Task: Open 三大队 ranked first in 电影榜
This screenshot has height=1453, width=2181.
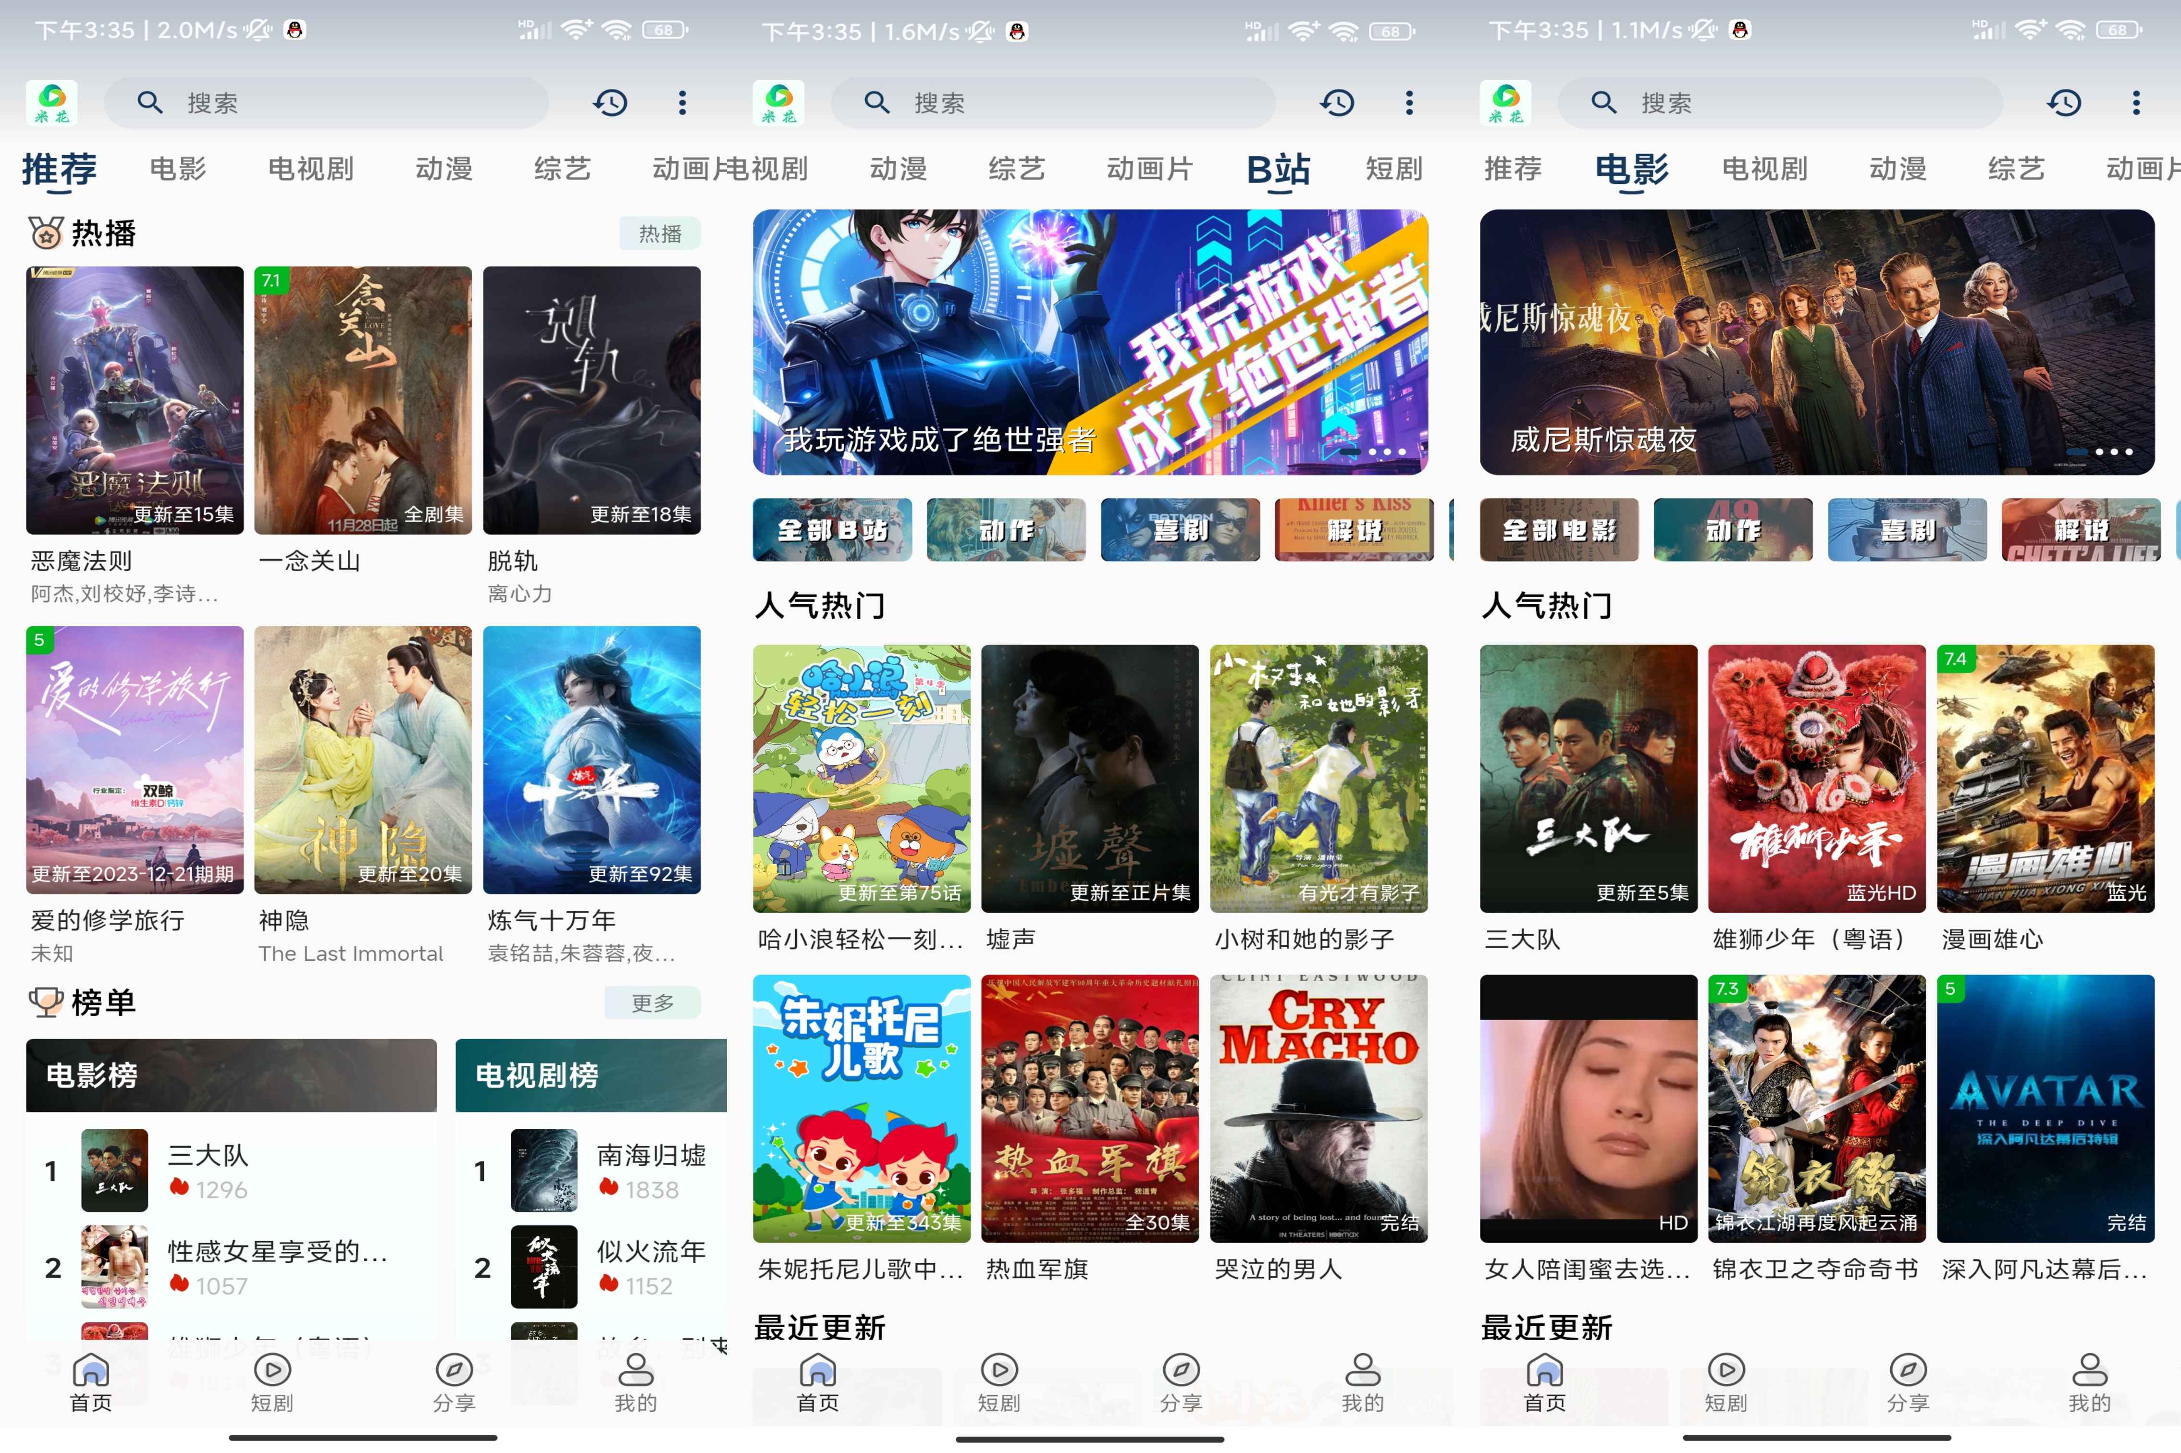Action: 232,1171
